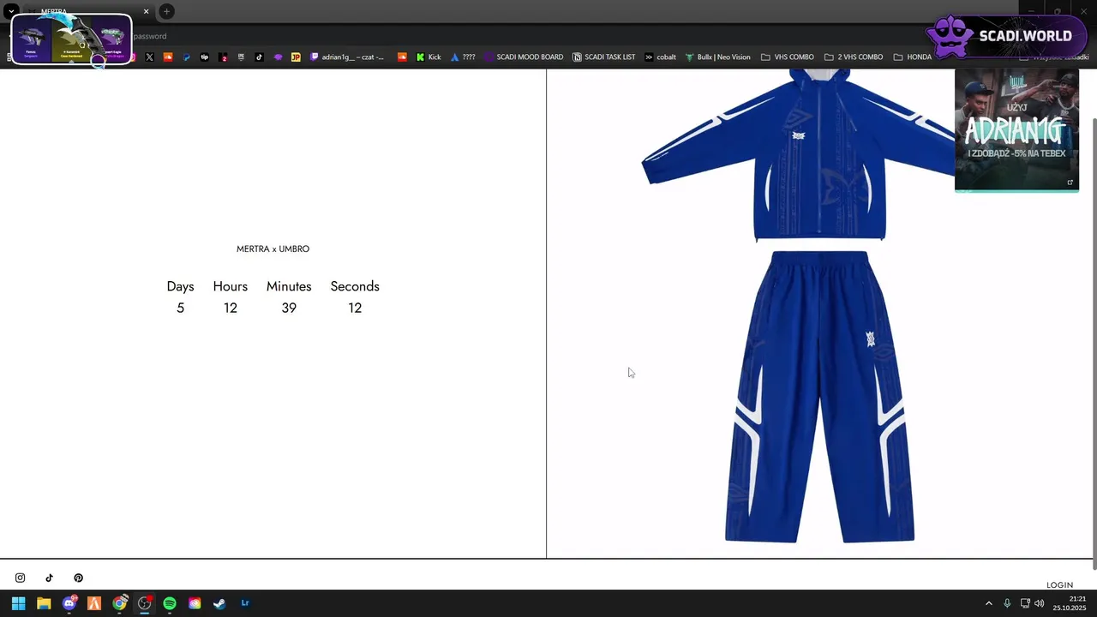This screenshot has height=617, width=1097.
Task: Open the first SoundCloud bookmark after X
Action: [x=168, y=57]
